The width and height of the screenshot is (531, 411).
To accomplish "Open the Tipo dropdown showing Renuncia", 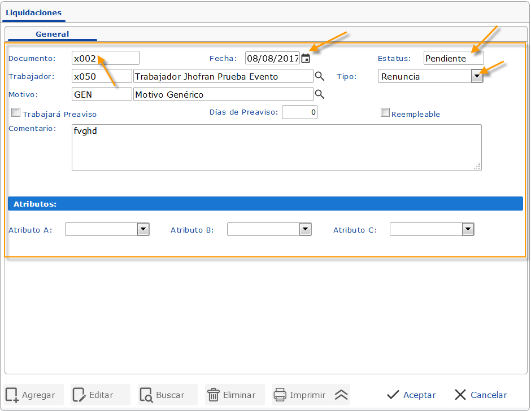I will coord(477,77).
